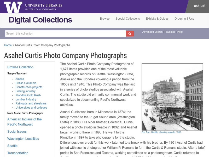The height and width of the screenshot is (157, 209).
Task: Focus the Search this collection field
Action: click(x=66, y=33)
